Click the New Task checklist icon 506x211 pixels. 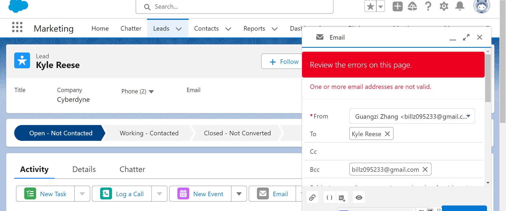[x=30, y=194]
